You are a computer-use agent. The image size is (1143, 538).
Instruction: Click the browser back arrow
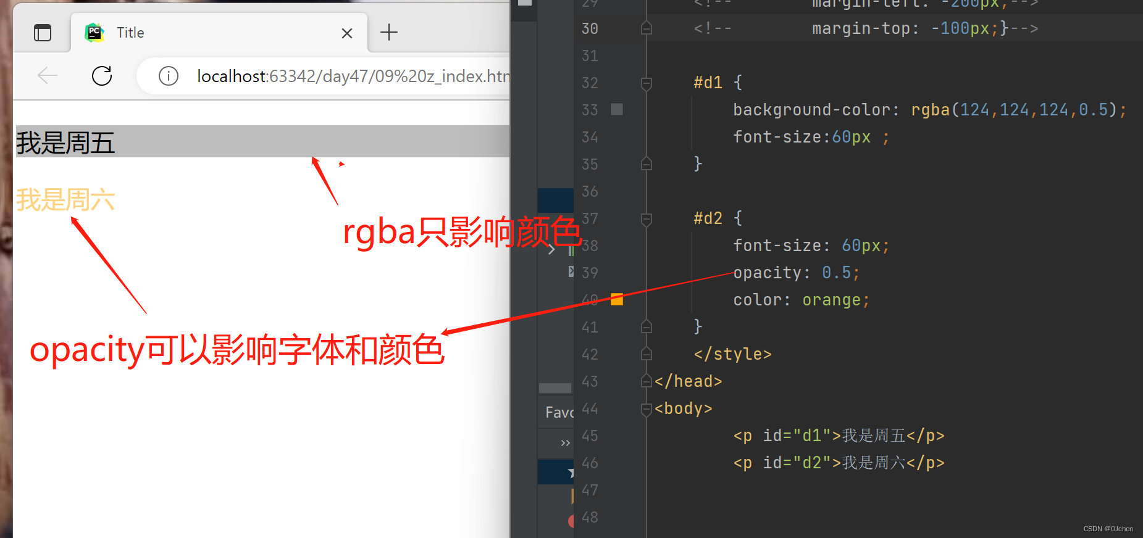pos(48,76)
